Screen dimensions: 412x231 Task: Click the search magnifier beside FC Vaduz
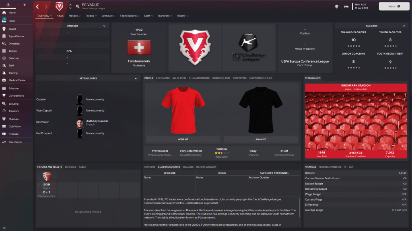tap(78, 6)
